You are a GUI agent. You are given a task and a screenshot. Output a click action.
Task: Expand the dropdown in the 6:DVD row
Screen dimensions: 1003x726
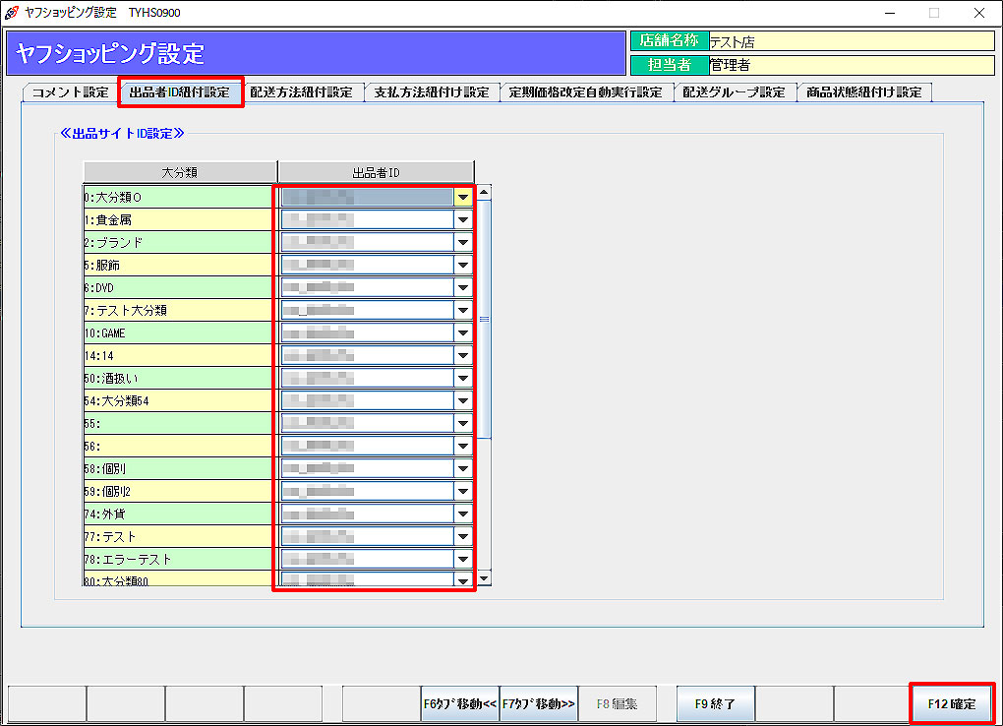click(x=462, y=287)
